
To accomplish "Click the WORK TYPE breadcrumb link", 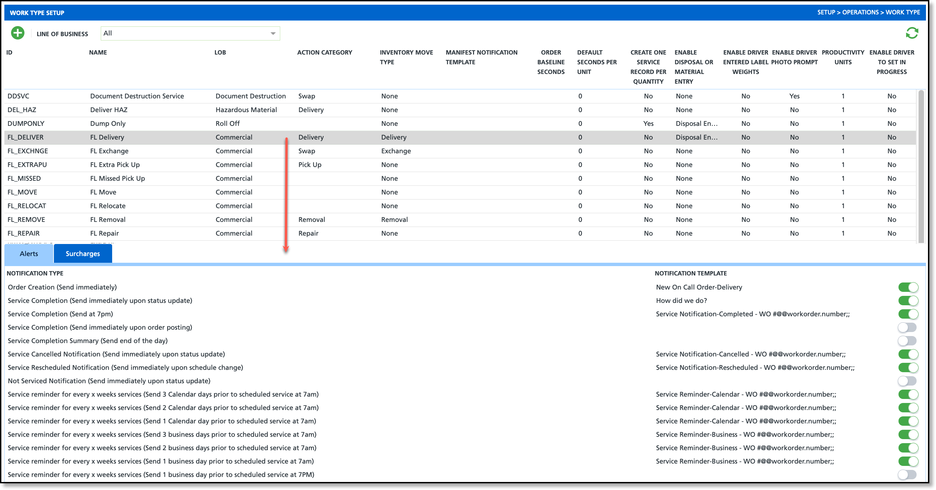I will 903,12.
